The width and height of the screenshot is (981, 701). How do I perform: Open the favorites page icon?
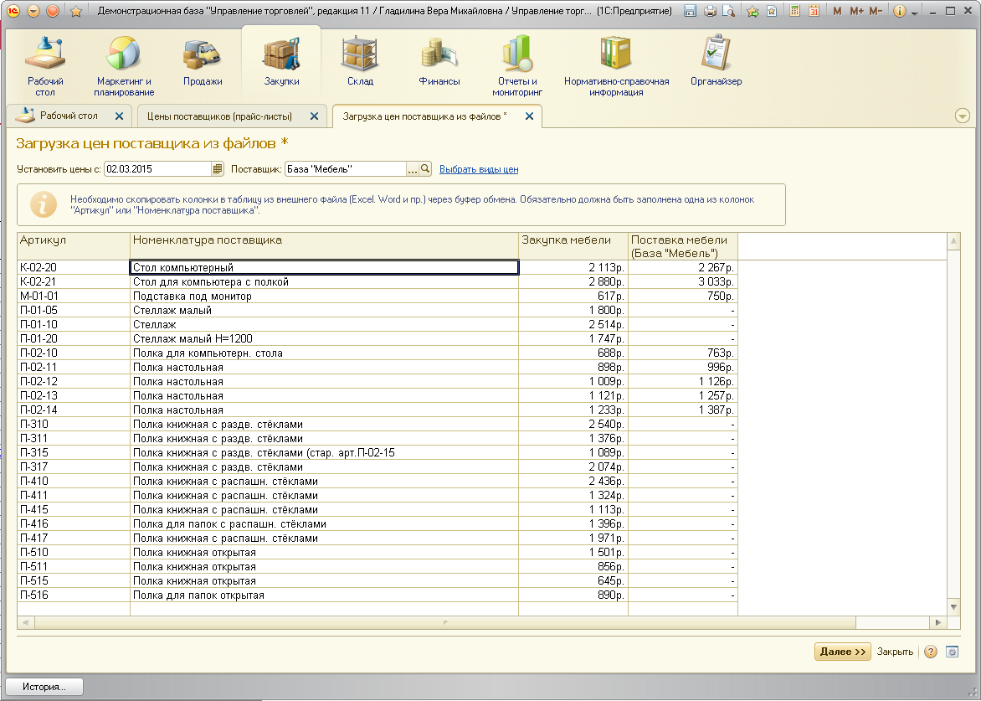pos(772,11)
